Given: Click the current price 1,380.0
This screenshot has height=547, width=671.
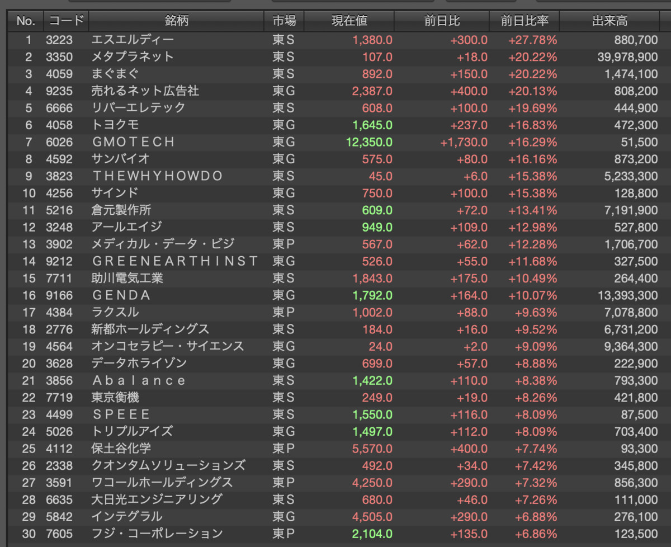Looking at the screenshot, I should (x=372, y=40).
